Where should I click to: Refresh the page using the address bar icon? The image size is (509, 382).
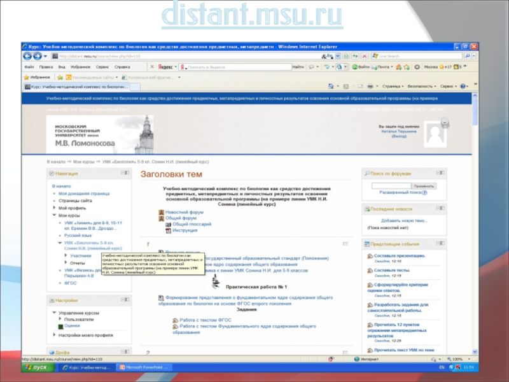[x=356, y=56]
